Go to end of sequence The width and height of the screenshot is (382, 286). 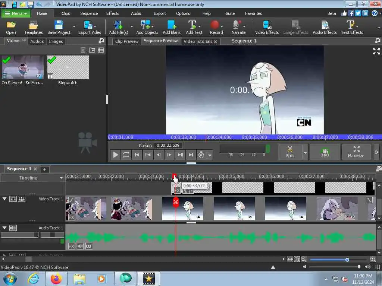point(191,155)
